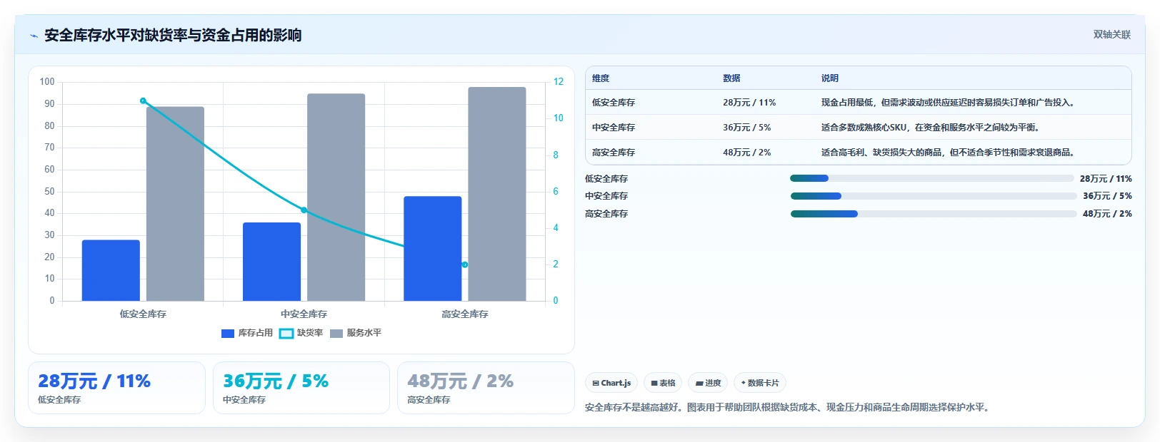Click the Chart.js chip

click(x=611, y=383)
